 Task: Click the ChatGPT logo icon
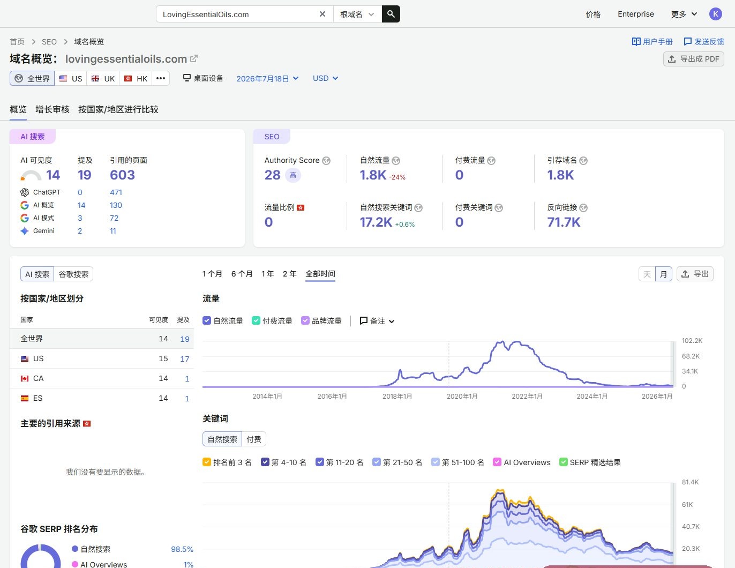click(25, 192)
